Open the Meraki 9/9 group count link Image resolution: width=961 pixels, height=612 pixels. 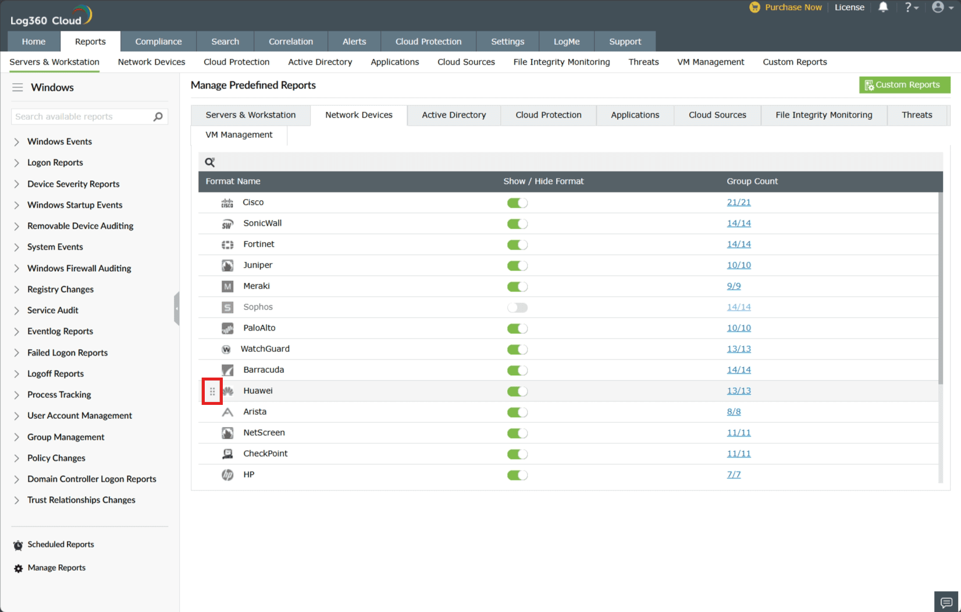[734, 286]
